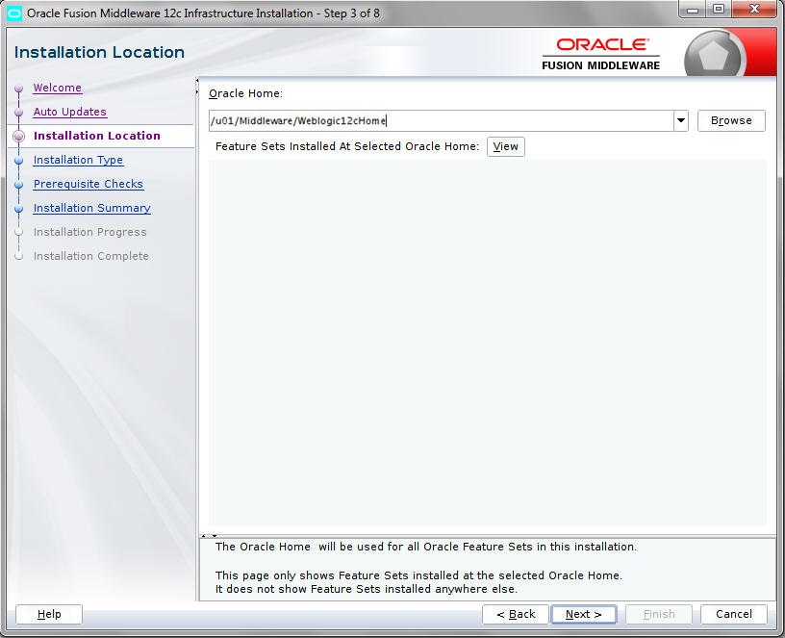Select Installation Location in the step list
The image size is (785, 638).
click(96, 136)
